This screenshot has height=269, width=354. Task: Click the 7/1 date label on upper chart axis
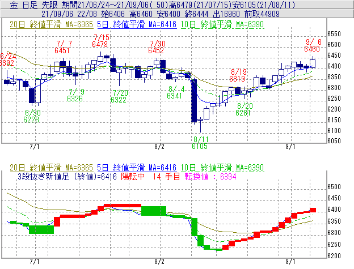click(35, 147)
